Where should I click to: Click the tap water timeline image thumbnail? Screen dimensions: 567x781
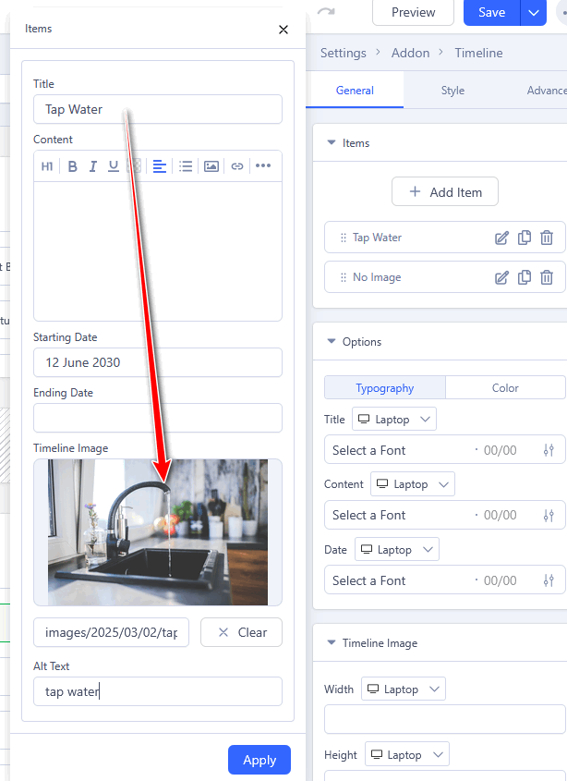(158, 532)
